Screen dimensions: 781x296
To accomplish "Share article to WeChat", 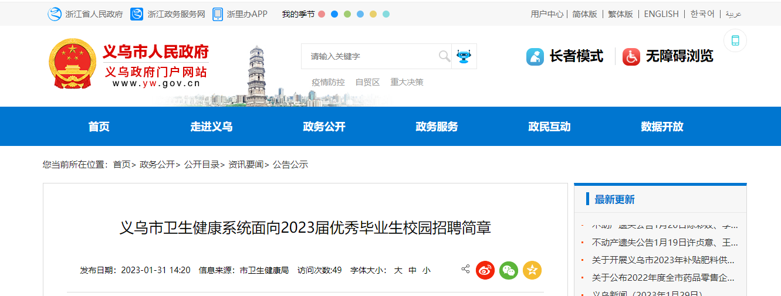I will [509, 270].
